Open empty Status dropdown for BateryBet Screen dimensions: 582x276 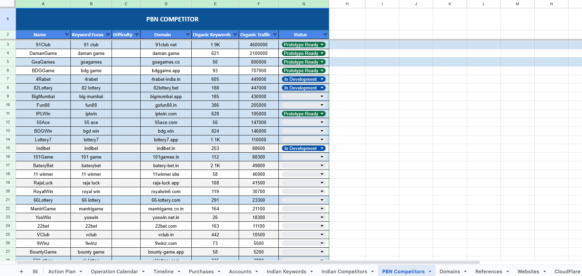pyautogui.click(x=304, y=165)
